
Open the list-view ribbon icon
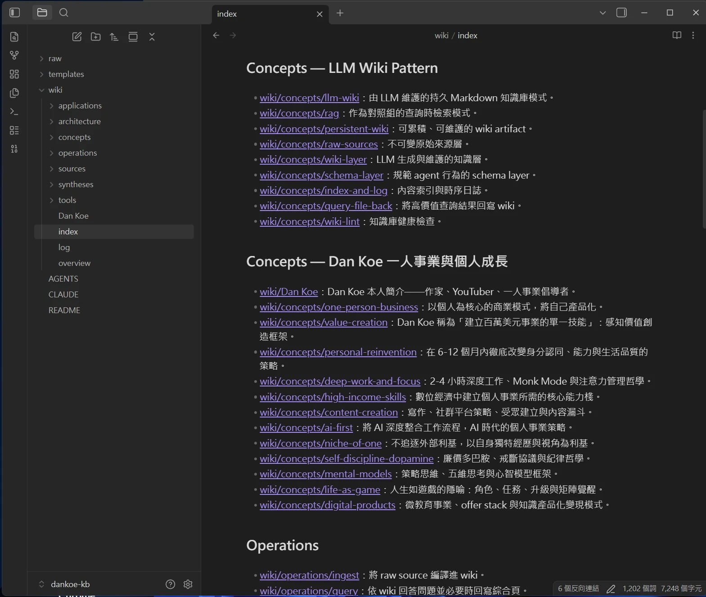(14, 130)
